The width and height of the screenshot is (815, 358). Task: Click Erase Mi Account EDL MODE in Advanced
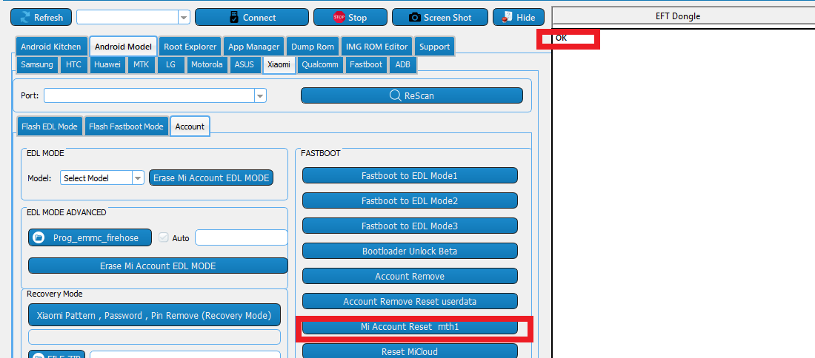coord(158,266)
